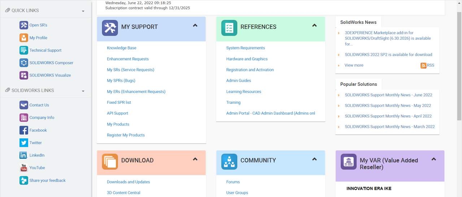Click the SOLIDWORKS Visualize sidebar icon

pos(23,75)
